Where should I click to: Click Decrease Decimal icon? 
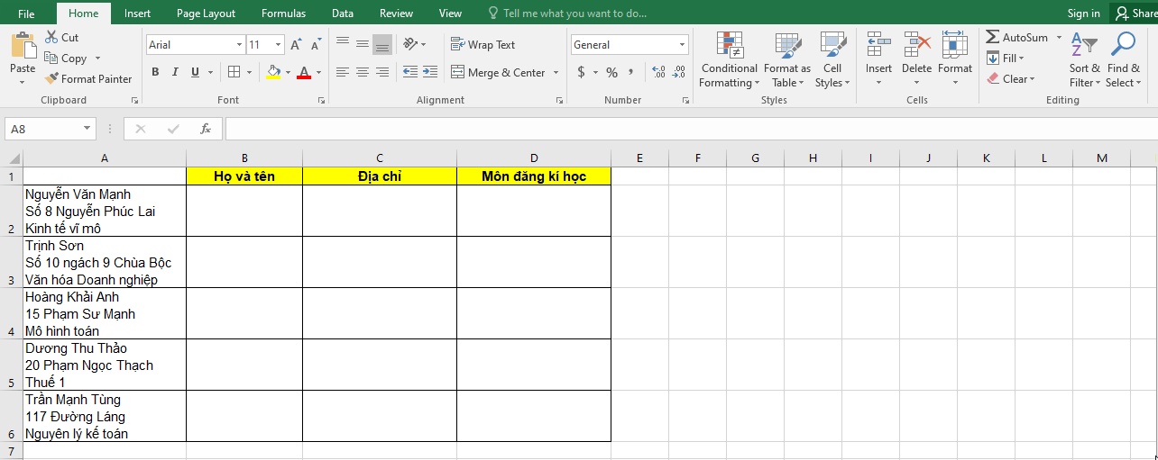678,72
